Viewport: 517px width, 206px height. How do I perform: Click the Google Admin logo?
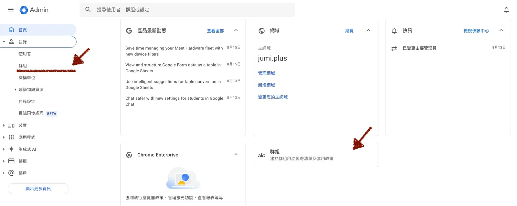(x=34, y=10)
